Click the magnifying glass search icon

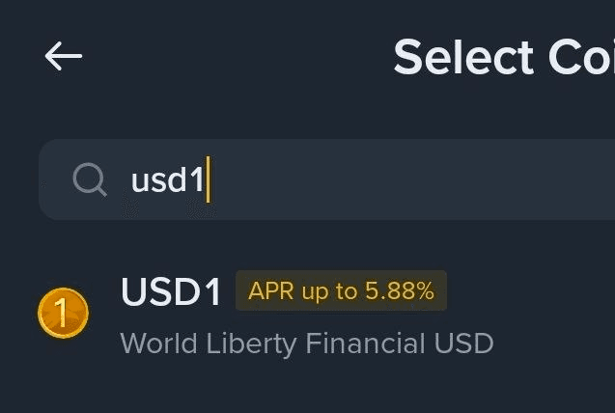[x=90, y=179]
